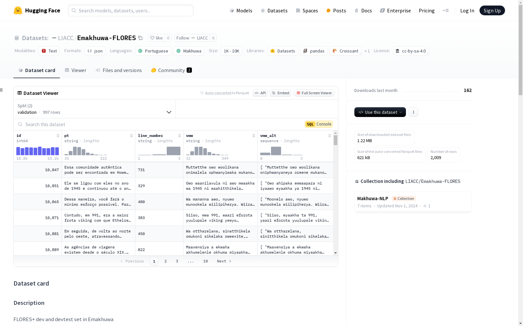The image size is (523, 326).
Task: Open the Dataset card tab
Action: [37, 70]
